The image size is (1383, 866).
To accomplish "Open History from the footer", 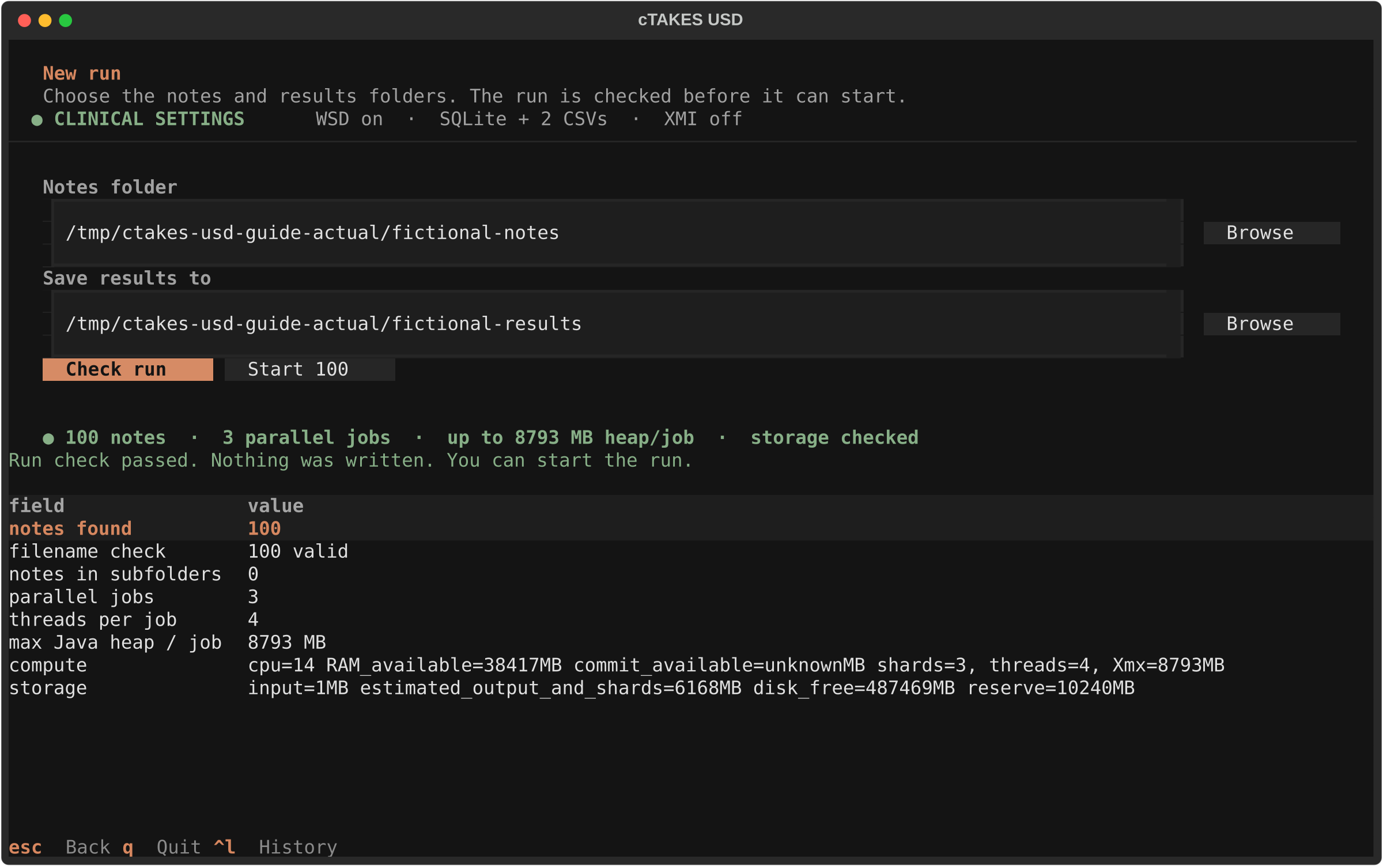I will click(275, 847).
